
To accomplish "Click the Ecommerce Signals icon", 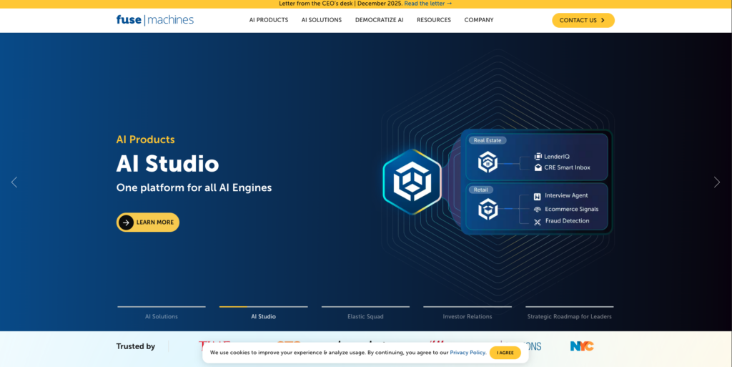I will tap(538, 210).
